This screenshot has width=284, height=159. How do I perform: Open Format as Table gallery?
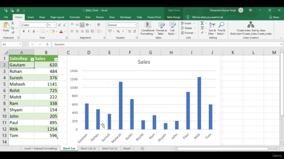point(162,28)
